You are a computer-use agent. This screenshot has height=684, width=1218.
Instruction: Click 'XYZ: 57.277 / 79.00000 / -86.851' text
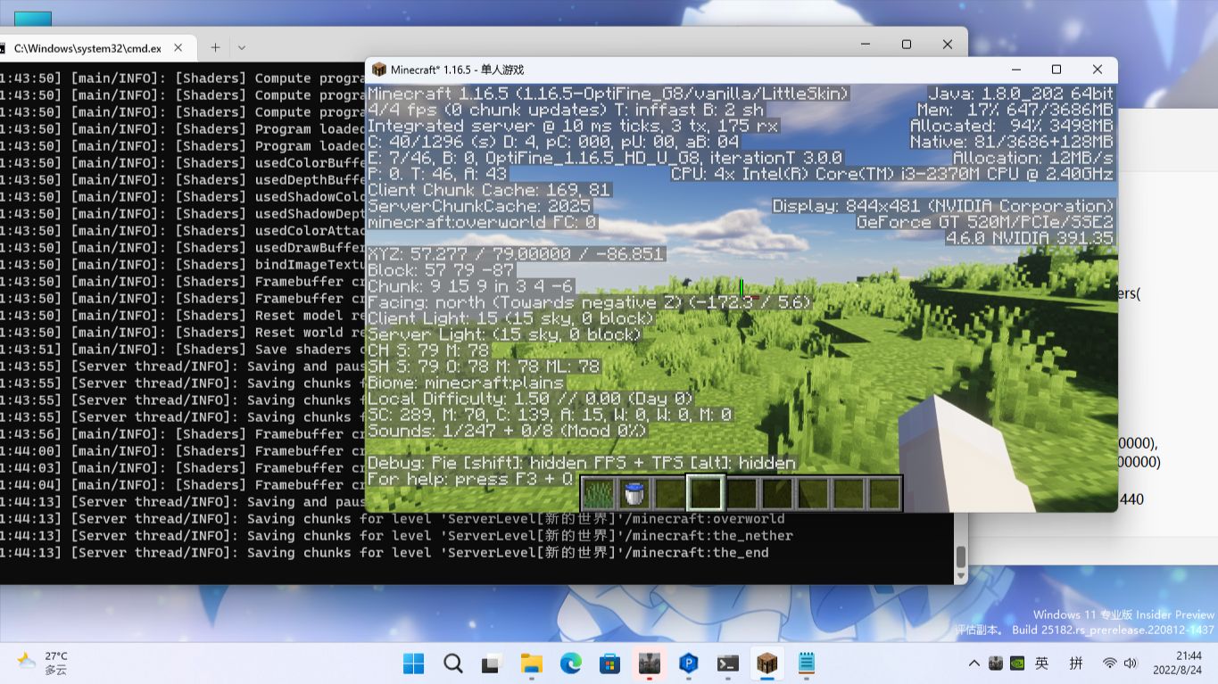click(x=516, y=254)
